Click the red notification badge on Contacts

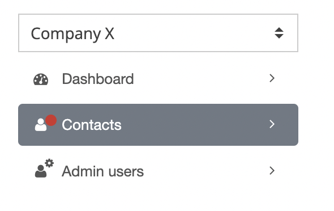[51, 120]
